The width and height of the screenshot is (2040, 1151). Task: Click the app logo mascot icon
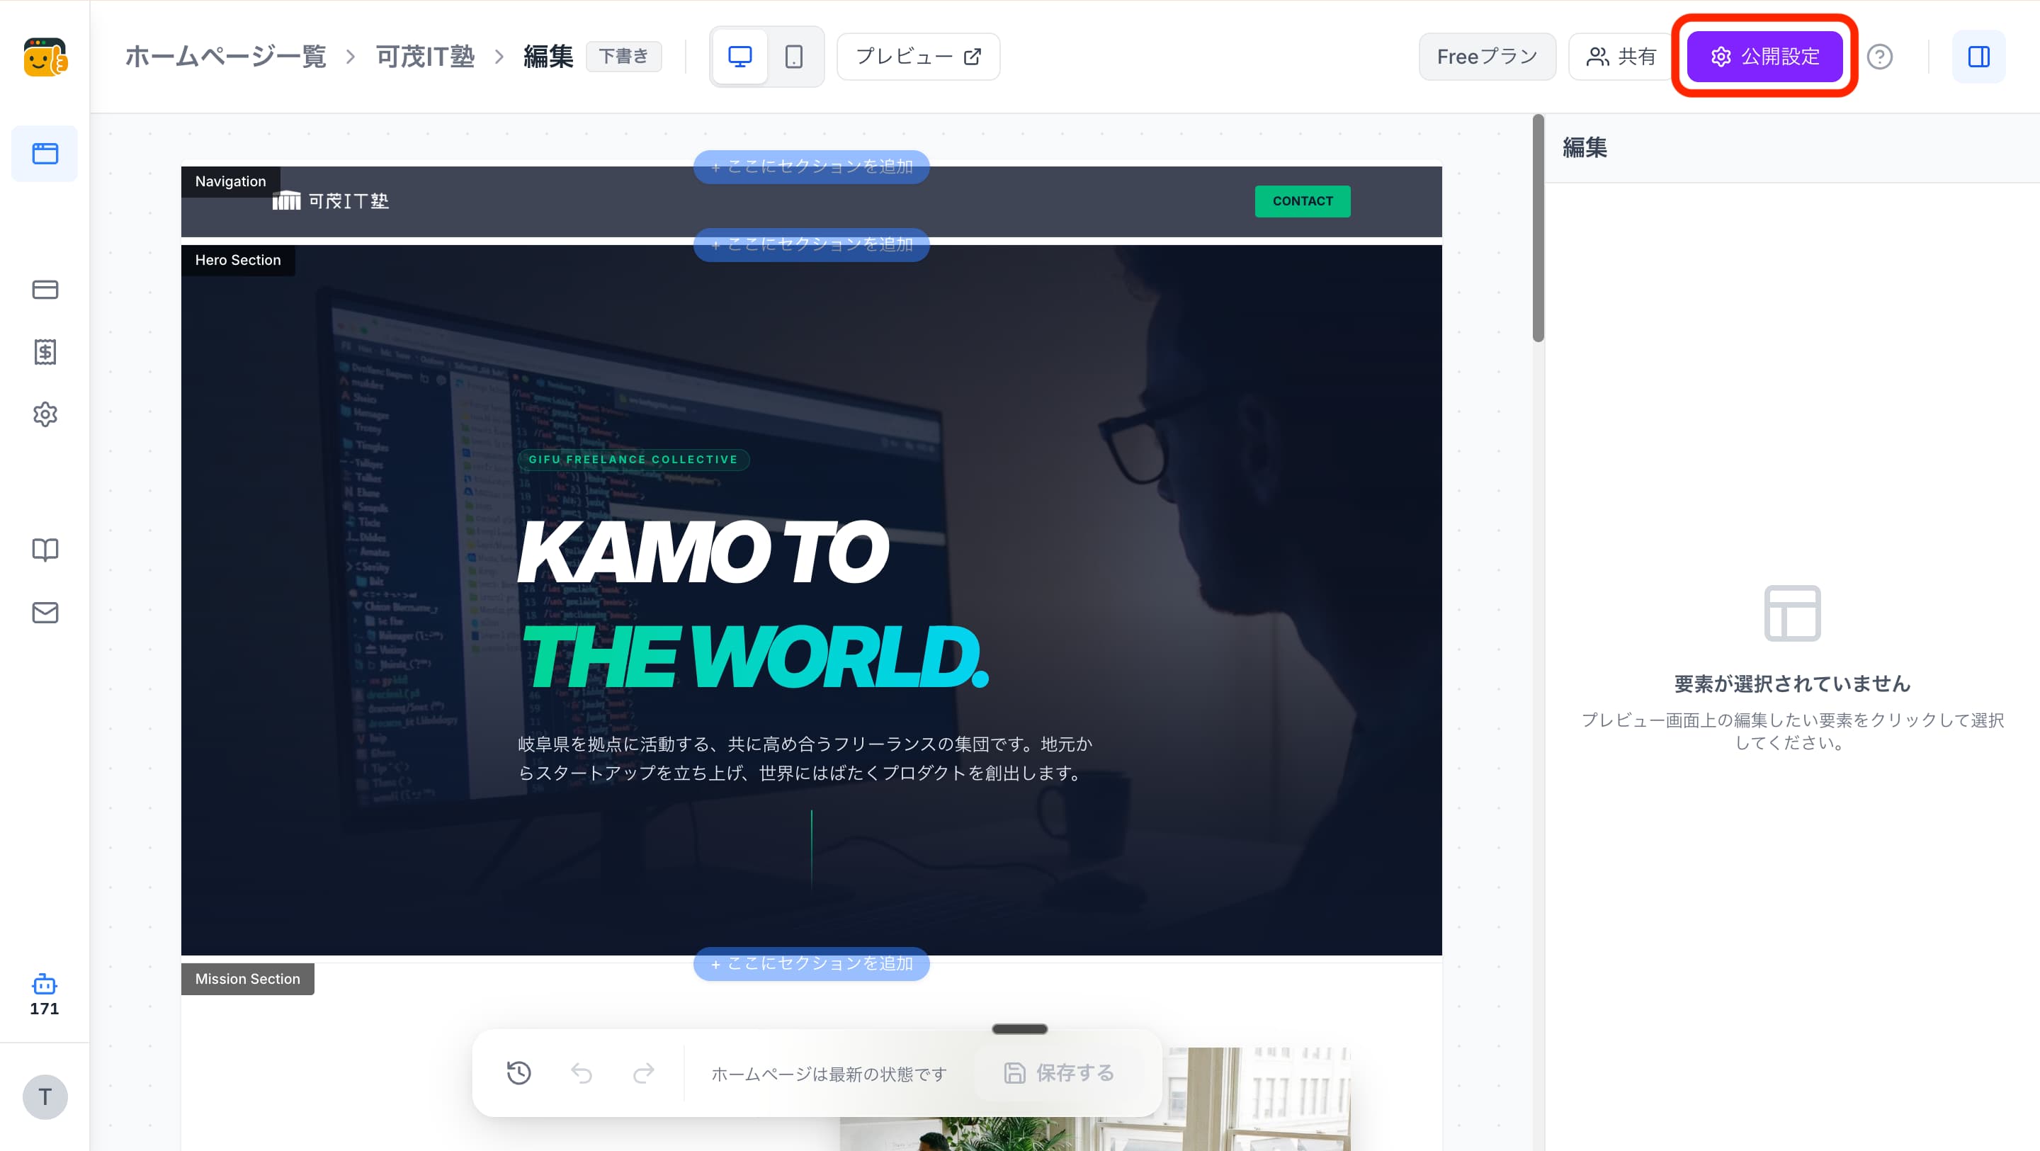click(x=45, y=57)
